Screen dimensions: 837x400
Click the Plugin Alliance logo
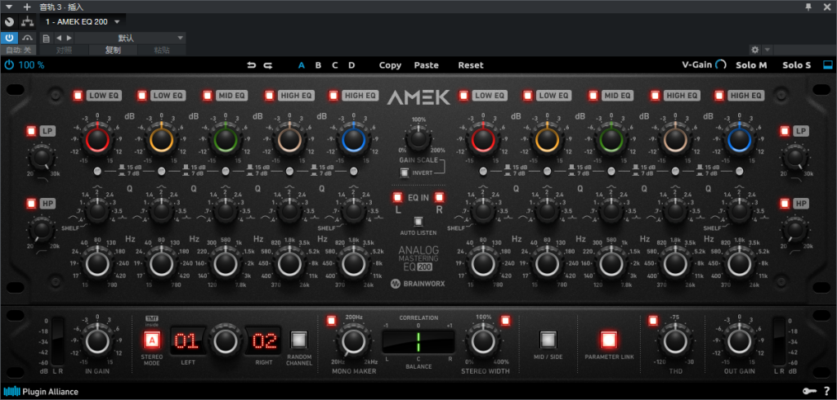[41, 392]
